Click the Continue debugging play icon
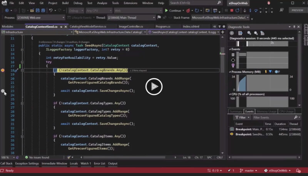 point(166,11)
